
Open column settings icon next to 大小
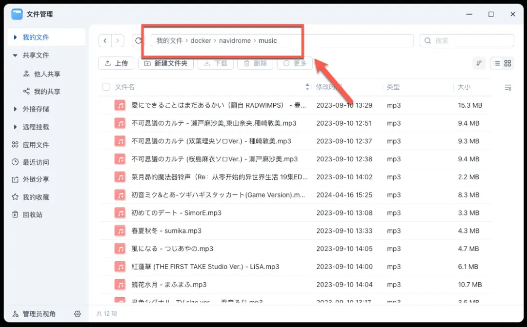tap(508, 88)
